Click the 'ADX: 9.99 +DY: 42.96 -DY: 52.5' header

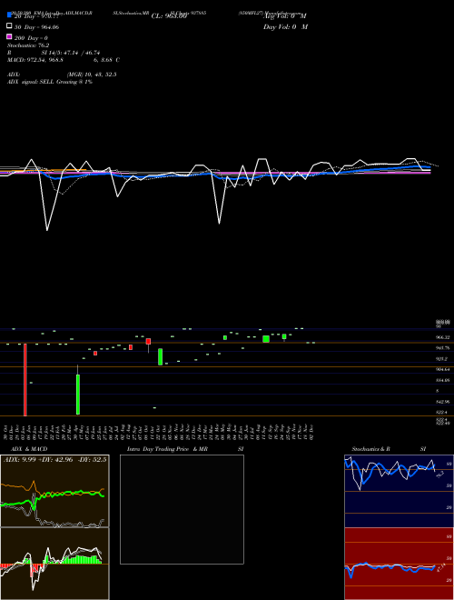click(x=54, y=459)
